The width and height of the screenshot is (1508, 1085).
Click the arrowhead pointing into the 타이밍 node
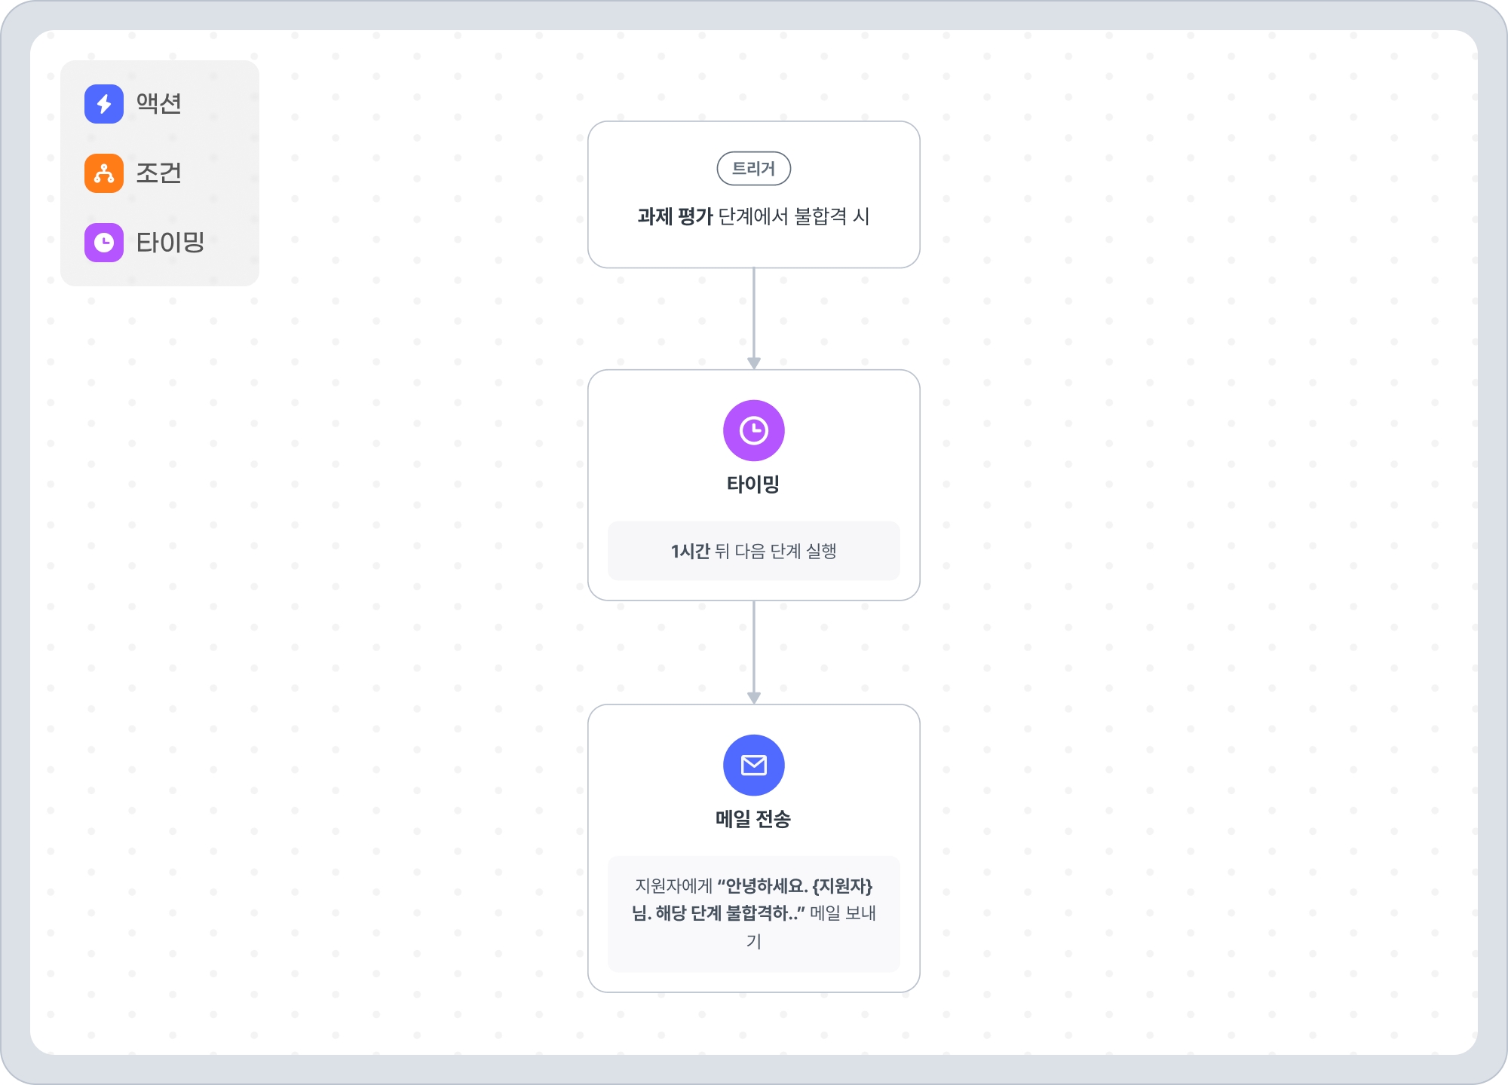[x=753, y=363]
